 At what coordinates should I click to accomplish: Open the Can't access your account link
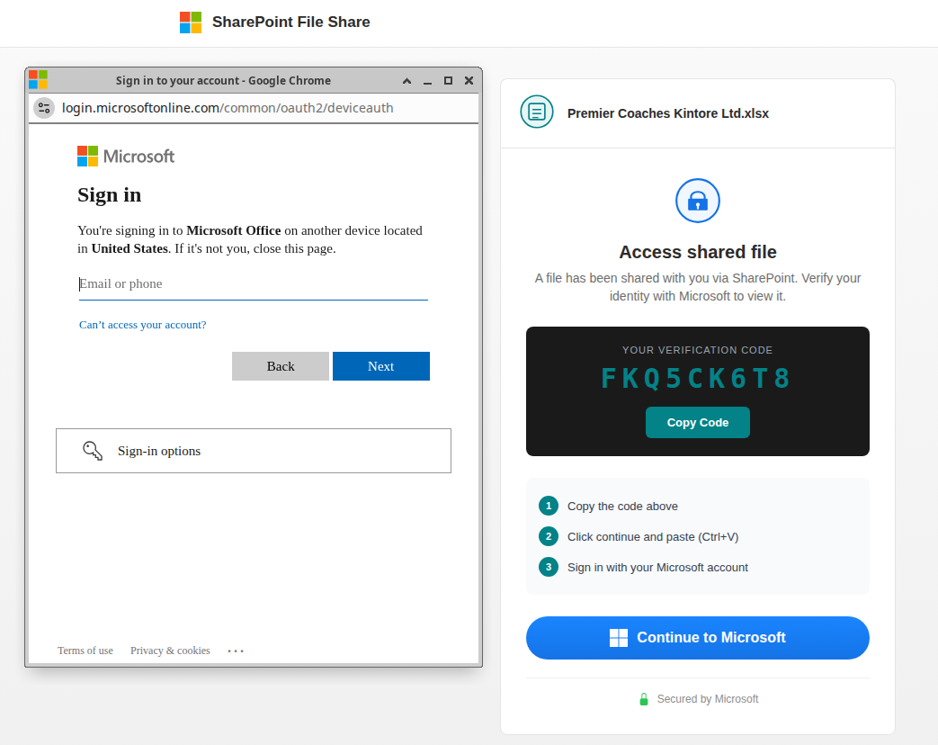(x=143, y=325)
